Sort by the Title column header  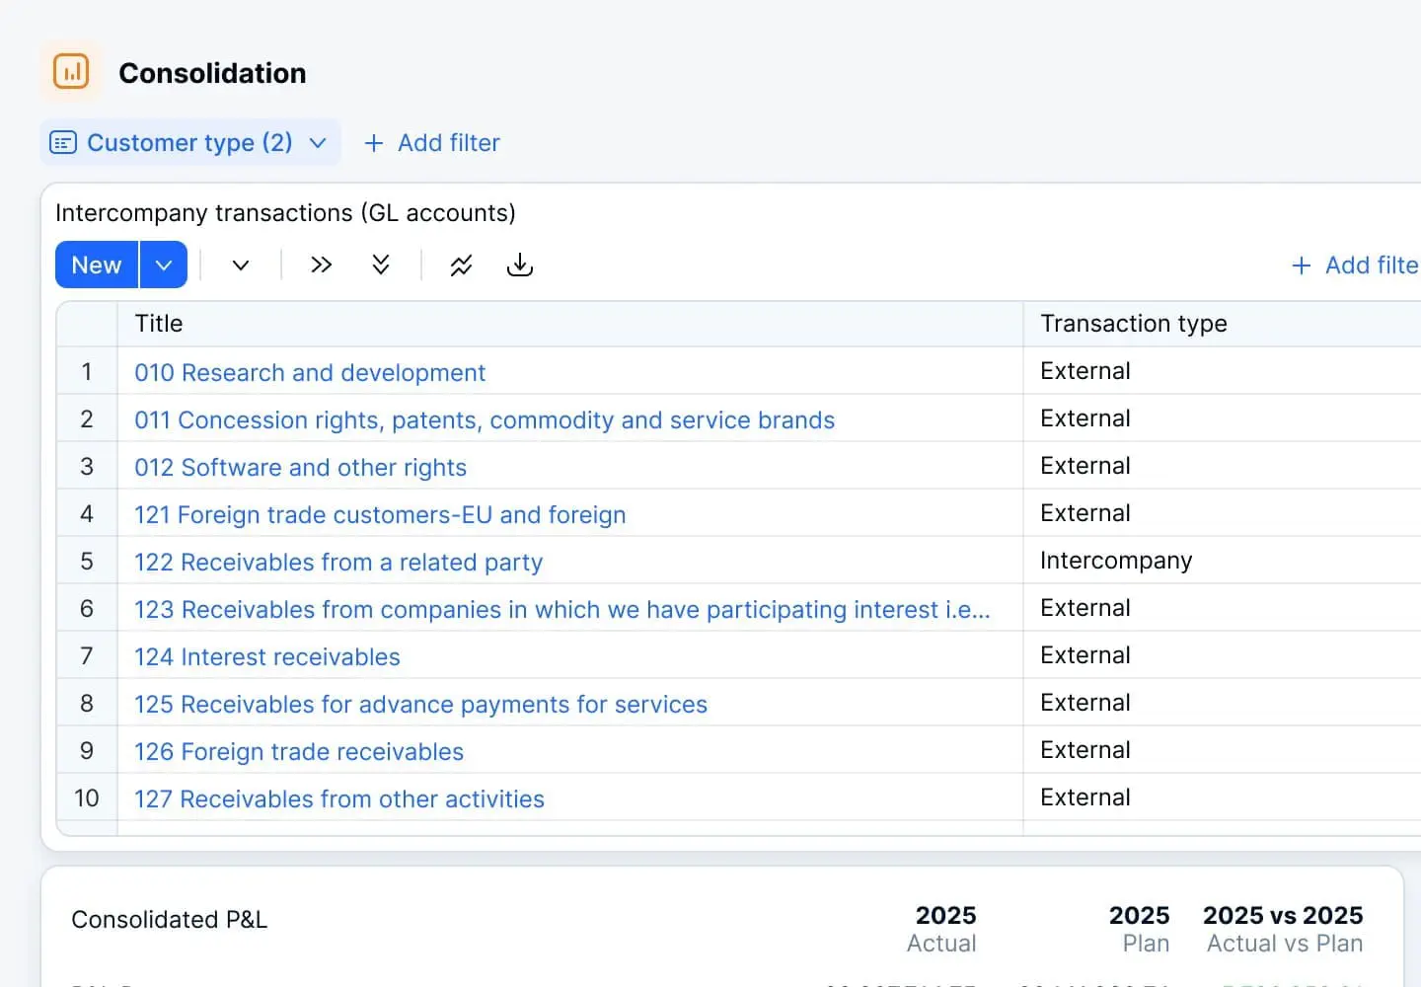[159, 324]
